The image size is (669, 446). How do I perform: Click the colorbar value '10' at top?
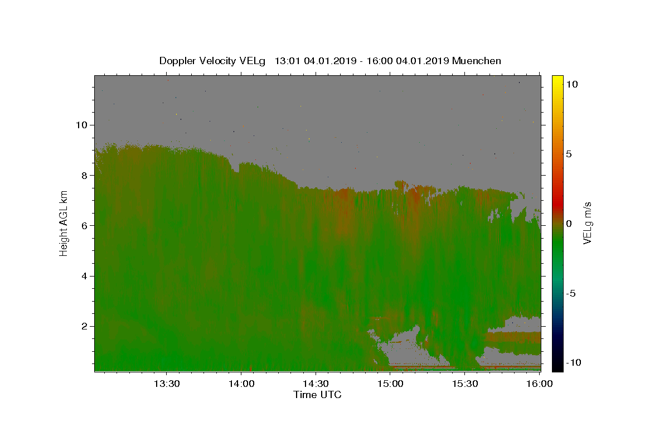[x=571, y=84]
